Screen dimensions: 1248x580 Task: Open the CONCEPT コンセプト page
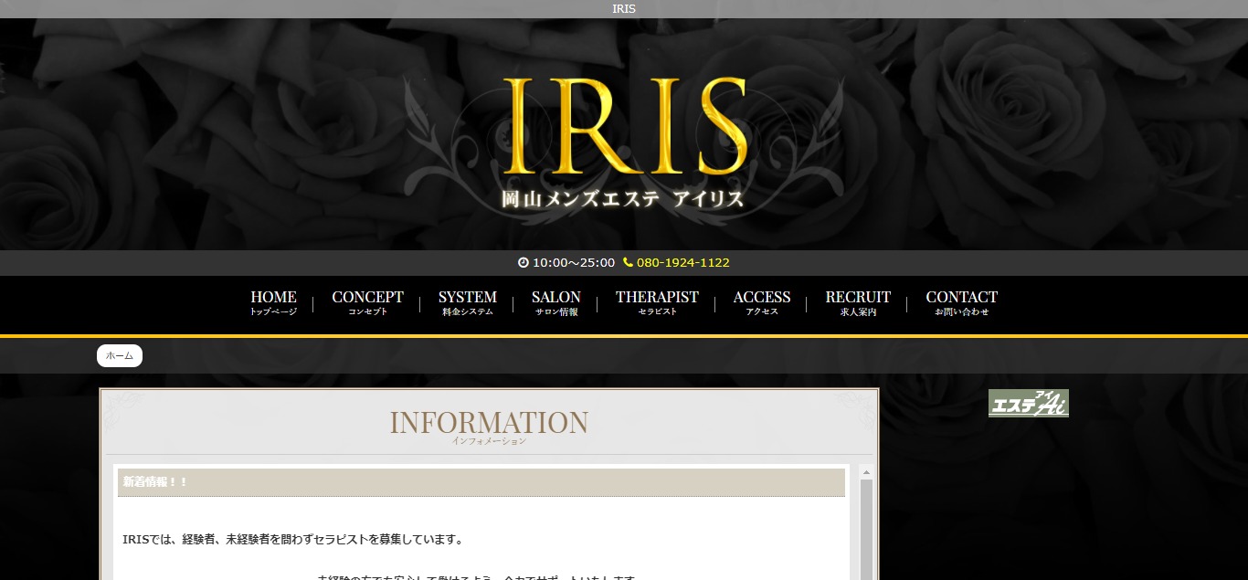[x=367, y=302]
